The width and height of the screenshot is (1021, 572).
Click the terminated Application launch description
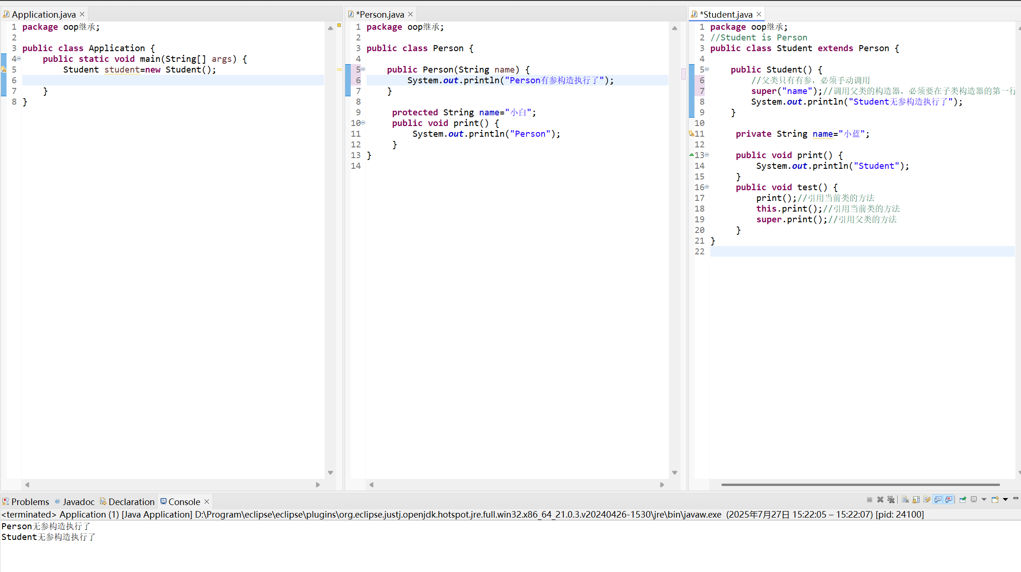click(x=463, y=514)
